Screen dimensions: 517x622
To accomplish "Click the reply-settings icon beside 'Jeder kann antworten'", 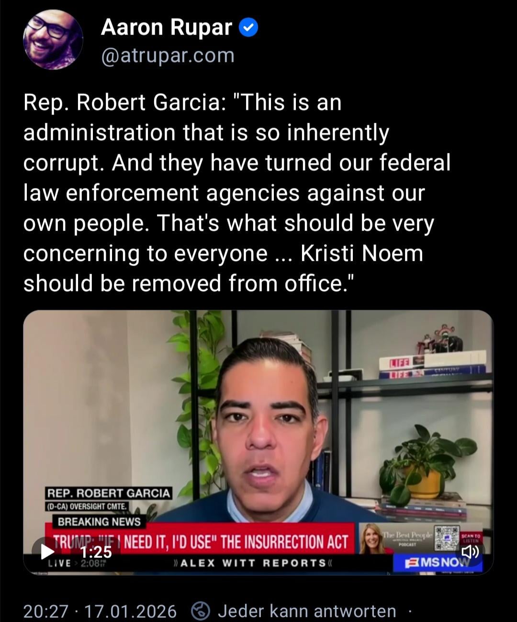I will tap(201, 611).
